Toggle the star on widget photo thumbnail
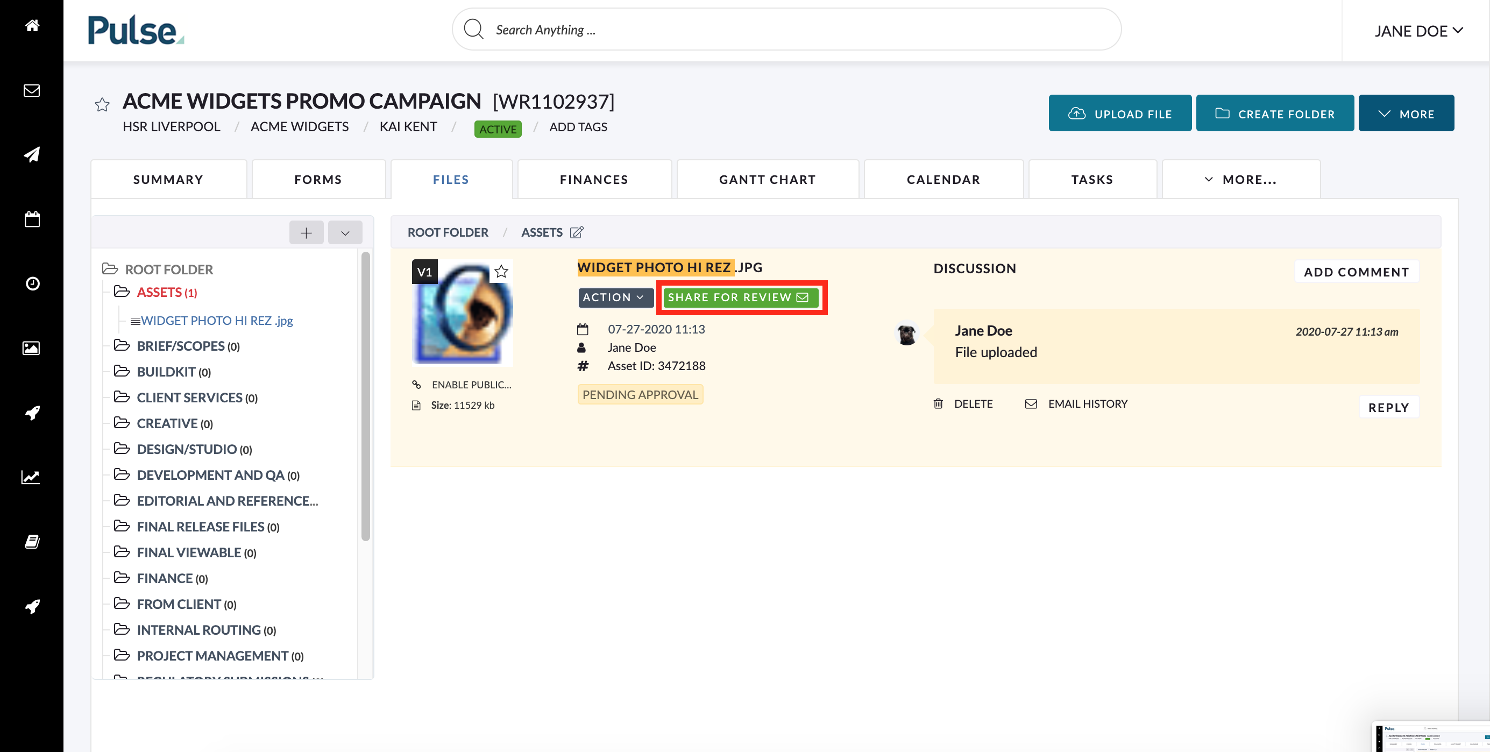The height and width of the screenshot is (752, 1490). 501,271
